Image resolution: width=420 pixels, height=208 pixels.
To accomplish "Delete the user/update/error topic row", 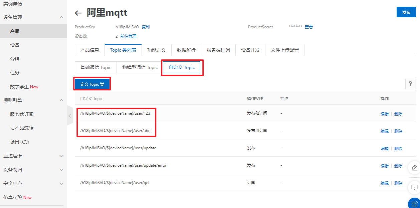I will 398,166.
